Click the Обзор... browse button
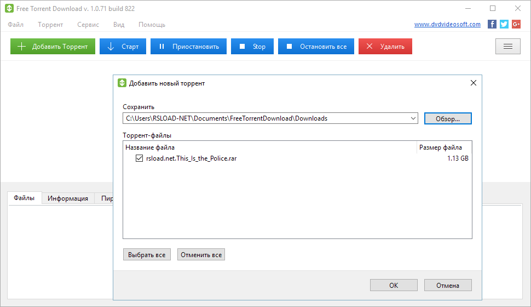531x307 pixels. [x=448, y=118]
